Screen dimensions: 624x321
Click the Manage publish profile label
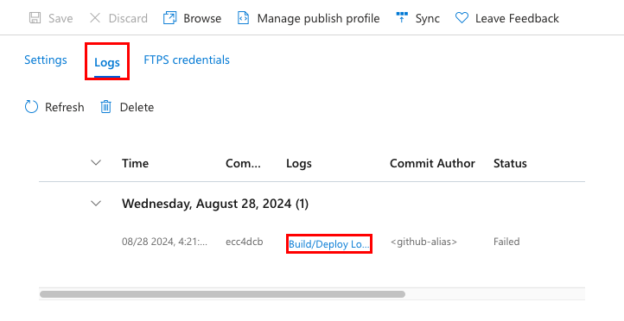coord(318,18)
